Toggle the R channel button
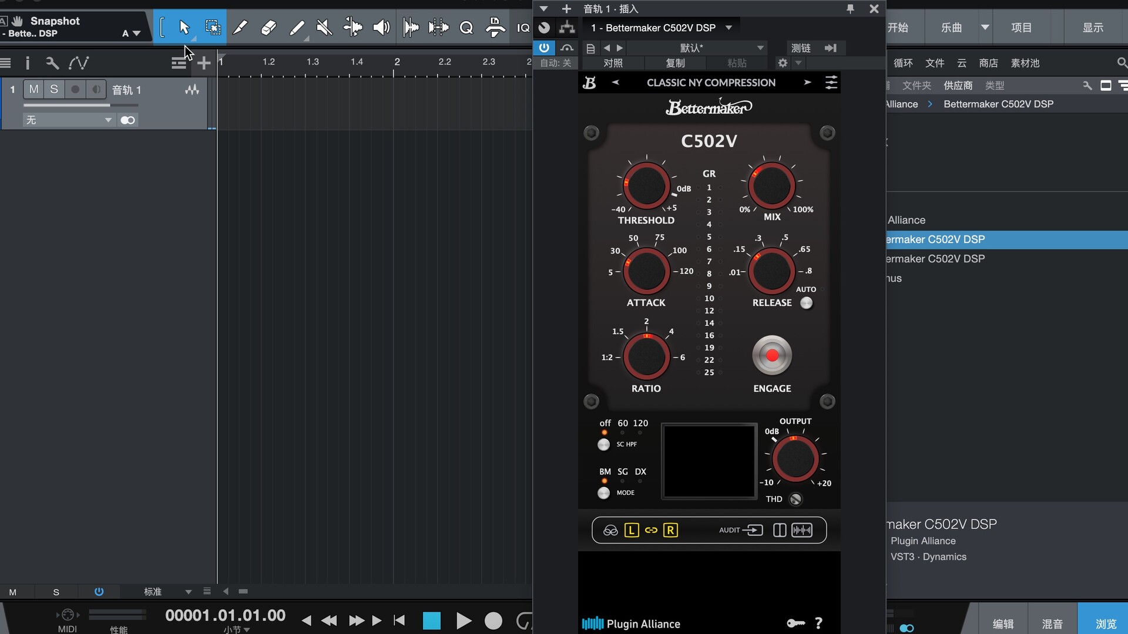Image resolution: width=1128 pixels, height=634 pixels. coord(670,531)
